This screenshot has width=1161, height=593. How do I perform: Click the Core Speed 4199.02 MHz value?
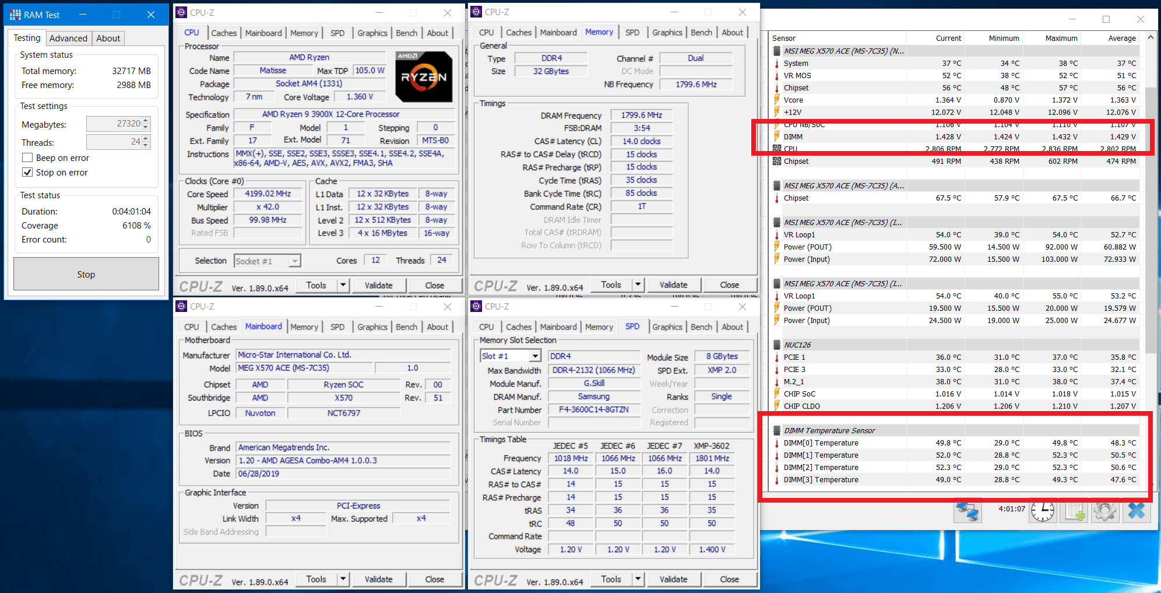coord(268,194)
